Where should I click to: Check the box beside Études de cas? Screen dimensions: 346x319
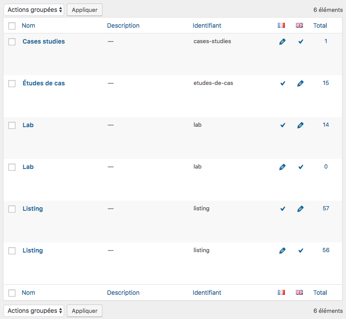[x=12, y=84]
